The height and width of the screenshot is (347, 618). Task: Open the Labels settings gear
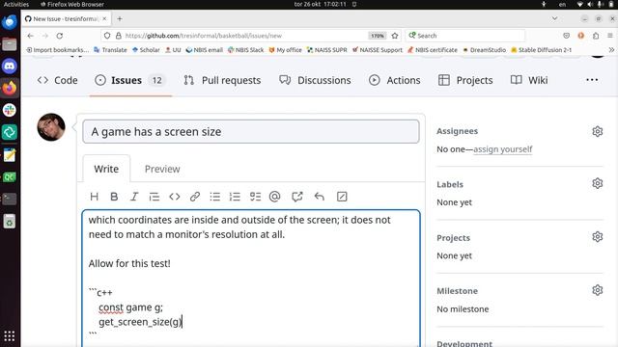[x=597, y=183]
